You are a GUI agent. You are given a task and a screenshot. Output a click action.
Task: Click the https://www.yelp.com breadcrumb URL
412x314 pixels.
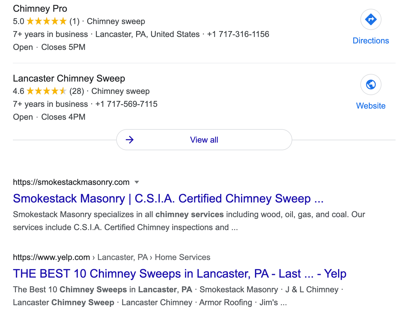point(51,257)
